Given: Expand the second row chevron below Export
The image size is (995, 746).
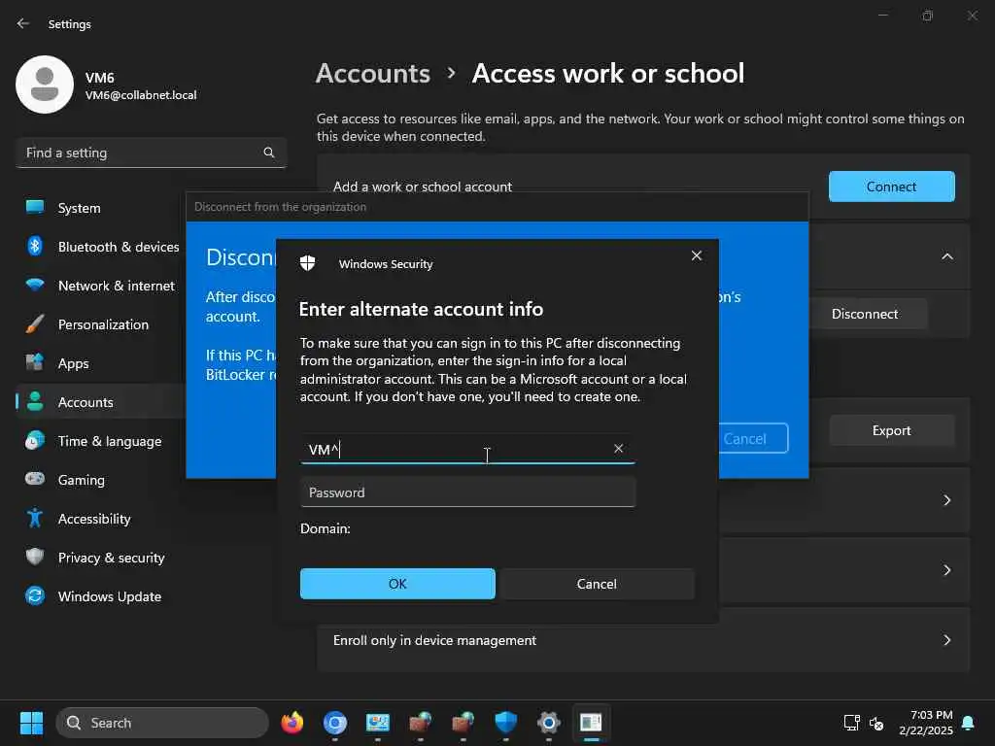Looking at the screenshot, I should (x=946, y=570).
